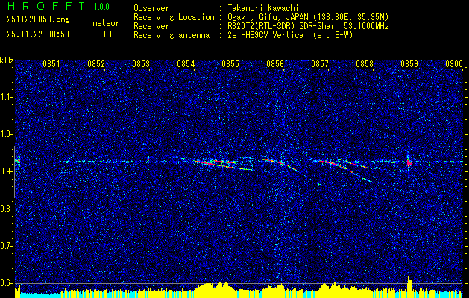Viewport: 469px width, 298px height.
Task: Click the Observer label
Action: click(x=151, y=8)
